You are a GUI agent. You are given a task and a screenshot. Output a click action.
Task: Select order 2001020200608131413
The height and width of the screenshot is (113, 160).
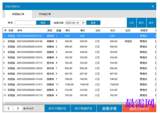click(80, 84)
